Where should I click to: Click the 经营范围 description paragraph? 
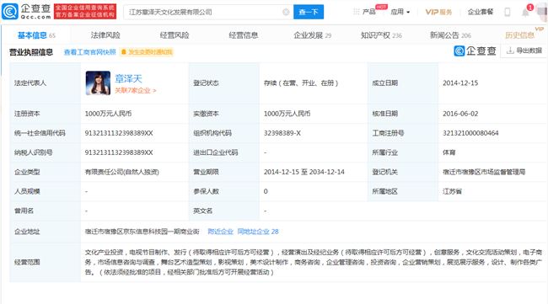click(x=313, y=262)
